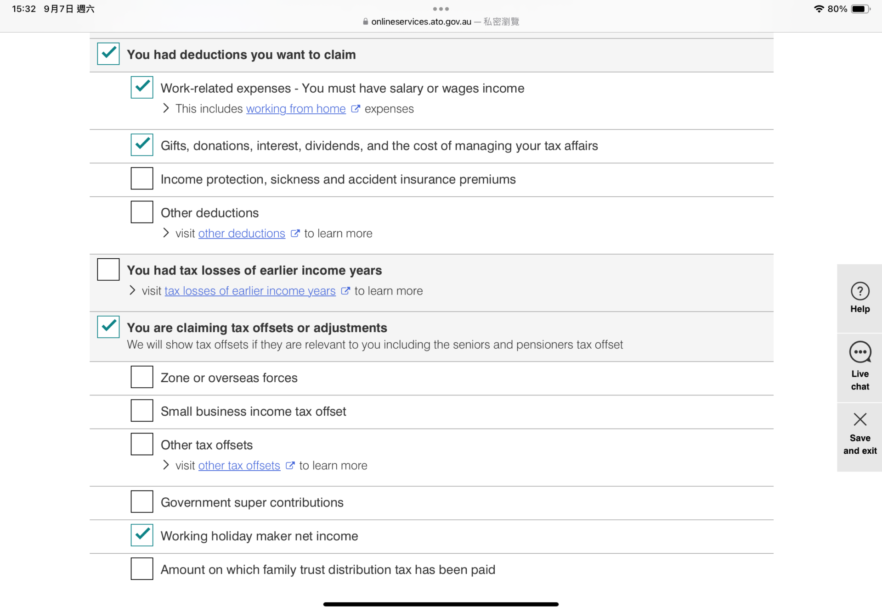Open tax losses of earlier income years link
Screen dimensions: 882x612
(250, 291)
